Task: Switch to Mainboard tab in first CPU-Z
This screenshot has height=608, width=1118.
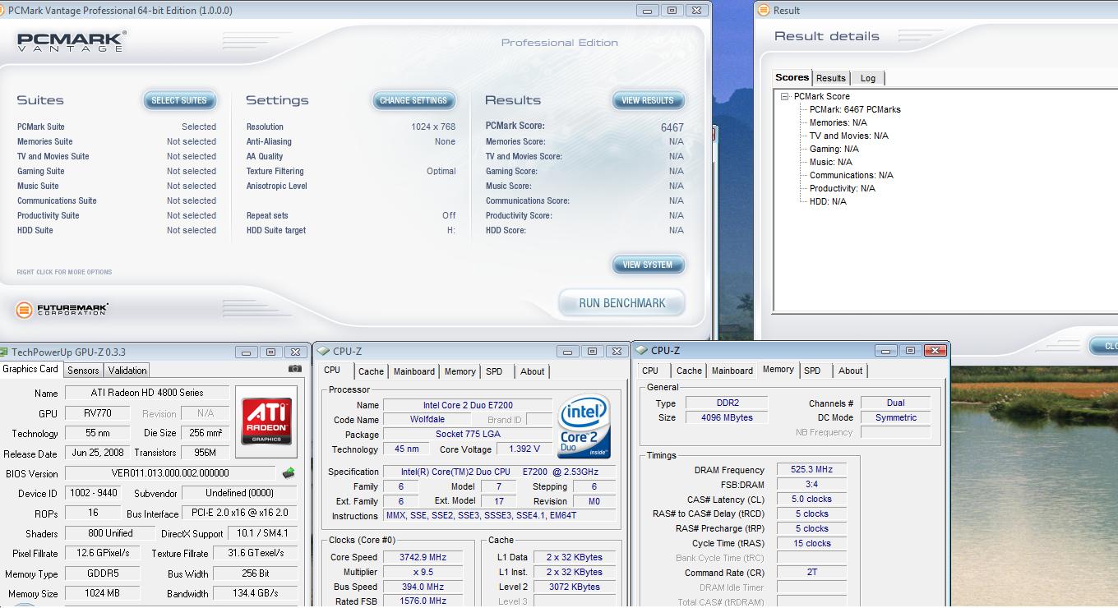Action: [414, 371]
